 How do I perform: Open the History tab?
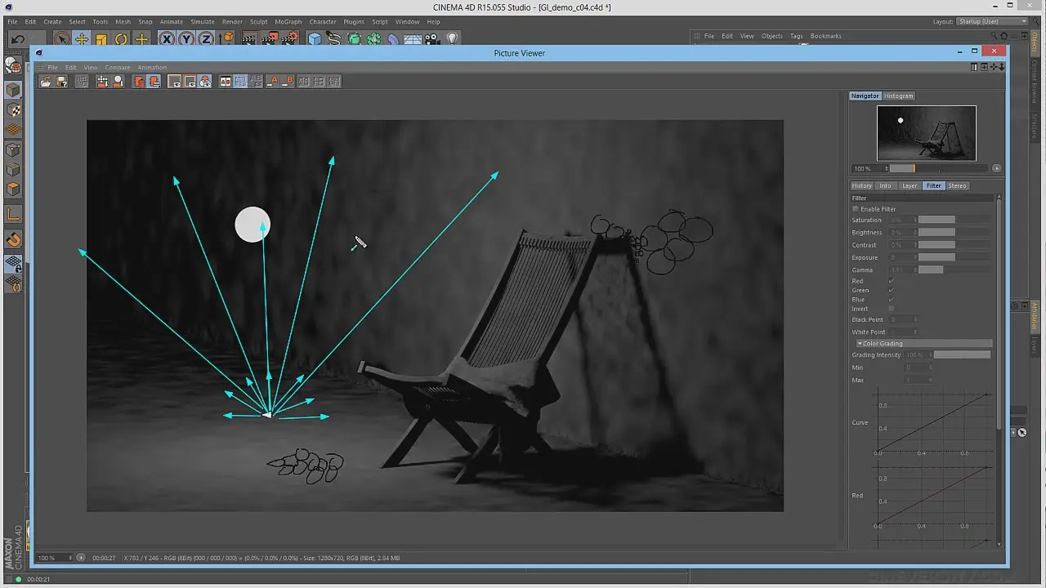coord(861,185)
